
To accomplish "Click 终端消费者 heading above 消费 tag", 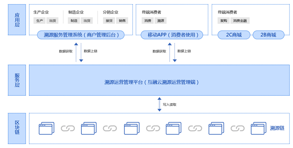I will pyautogui.click(x=151, y=12).
